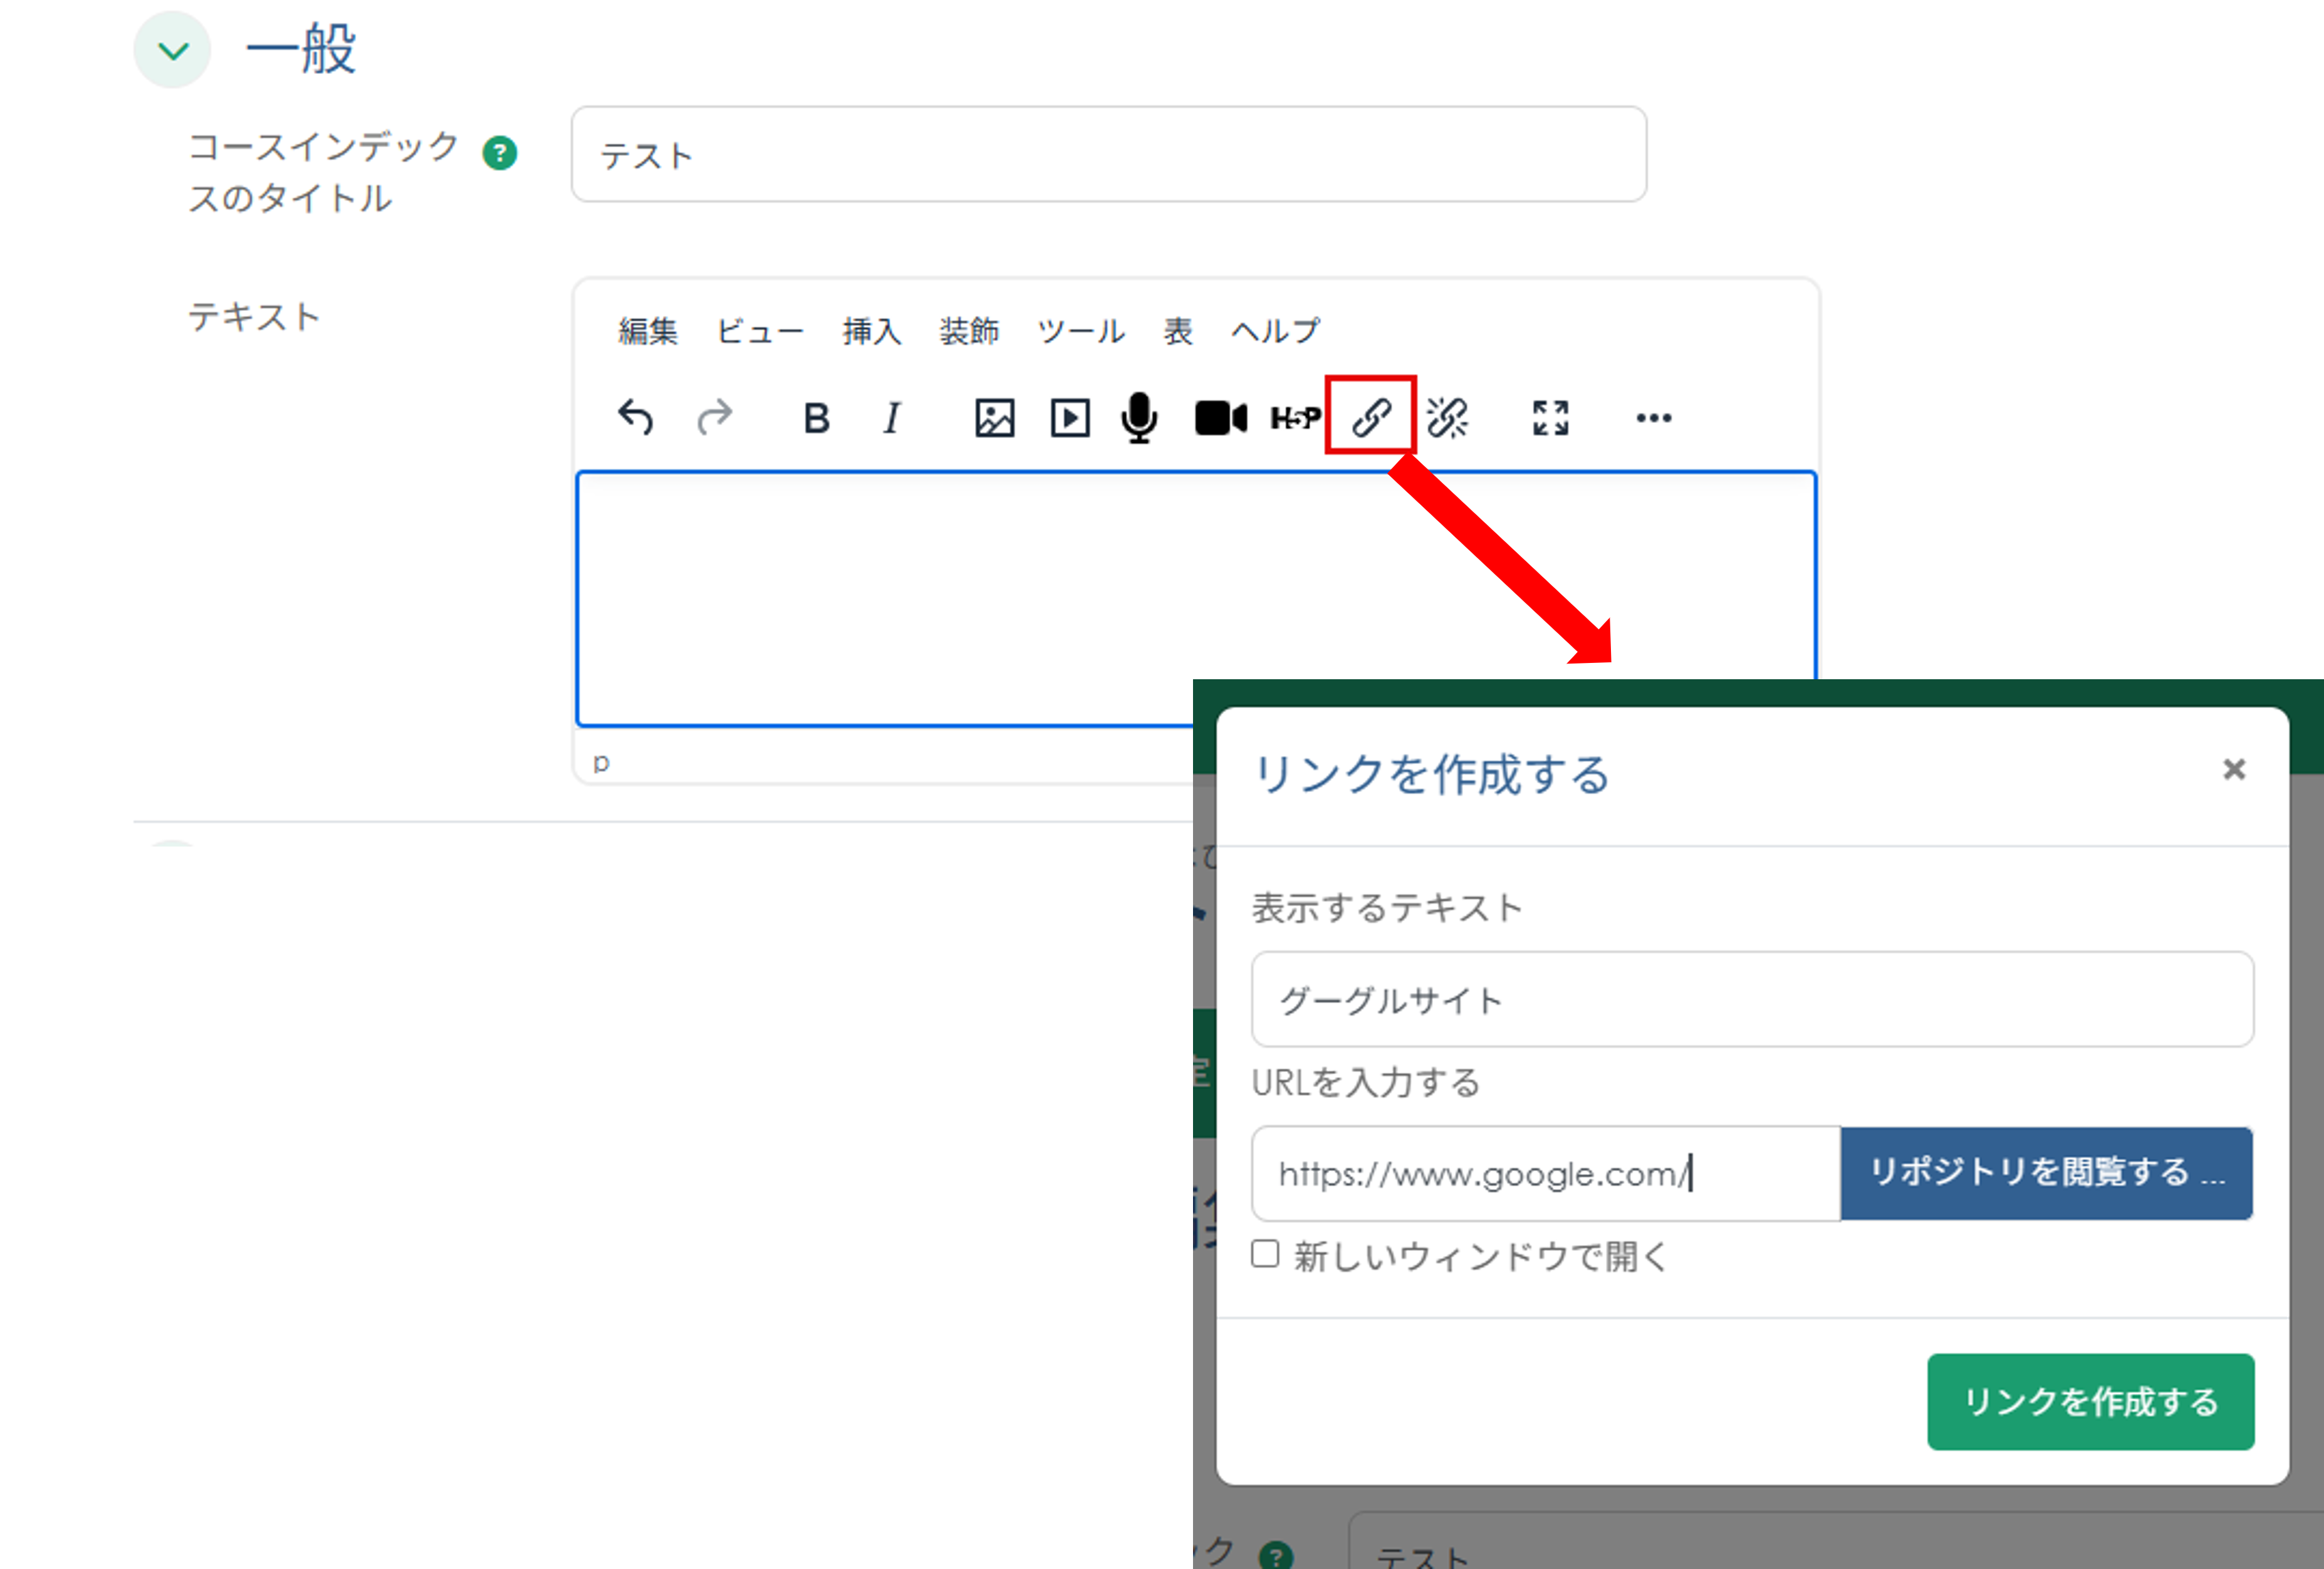Click the highlighted Insert link icon

1371,418
